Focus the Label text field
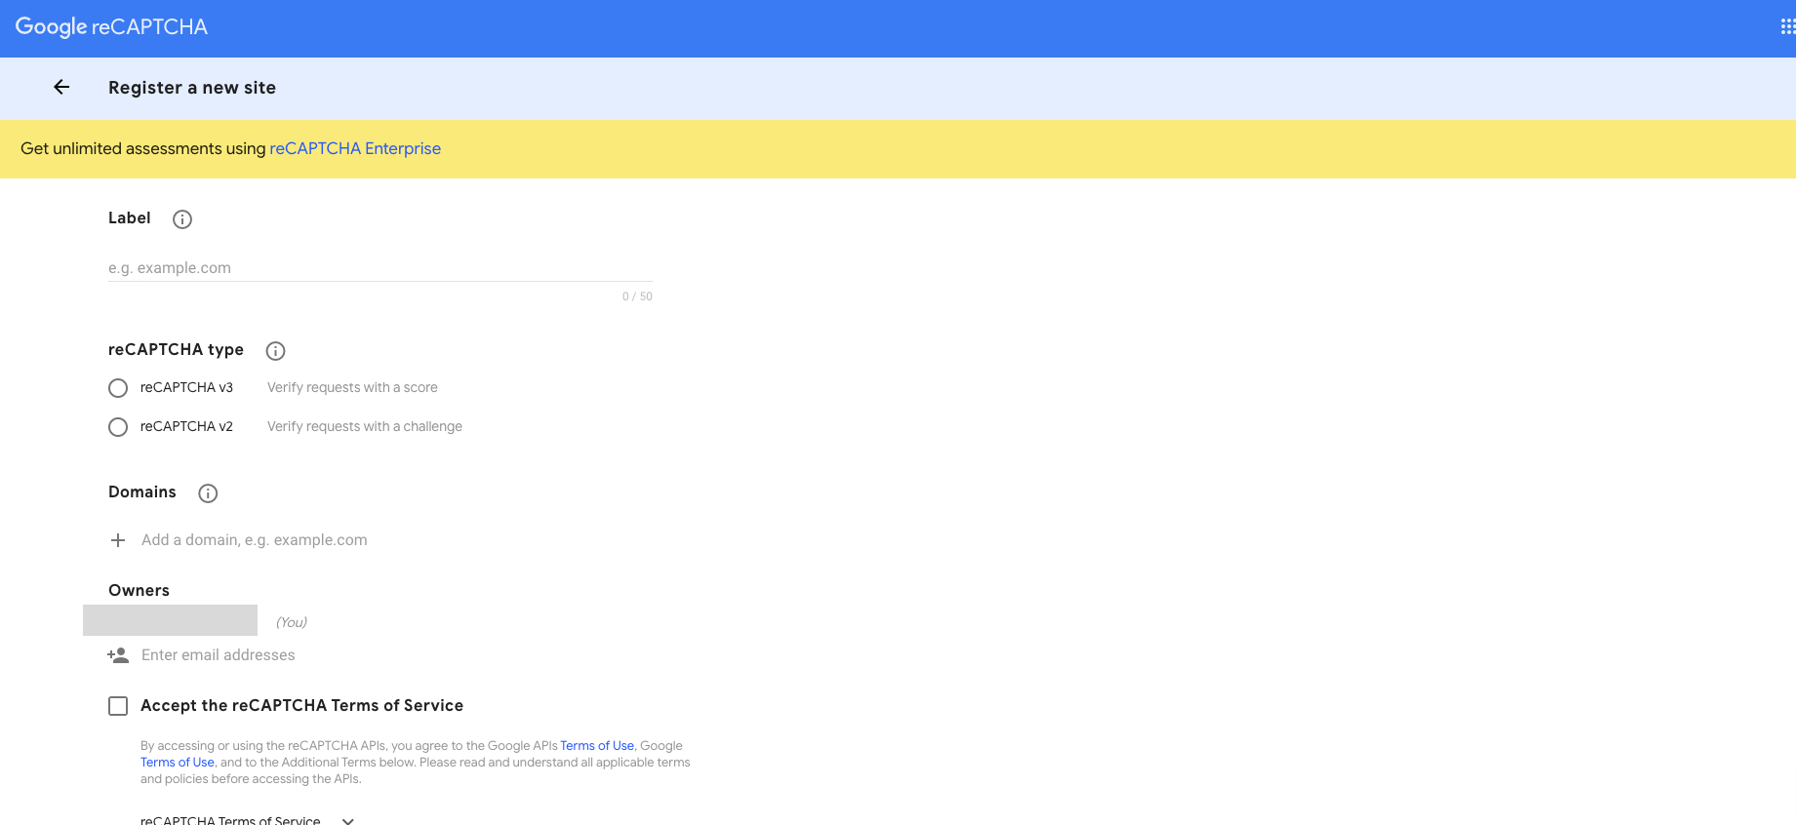1796x825 pixels. (380, 268)
